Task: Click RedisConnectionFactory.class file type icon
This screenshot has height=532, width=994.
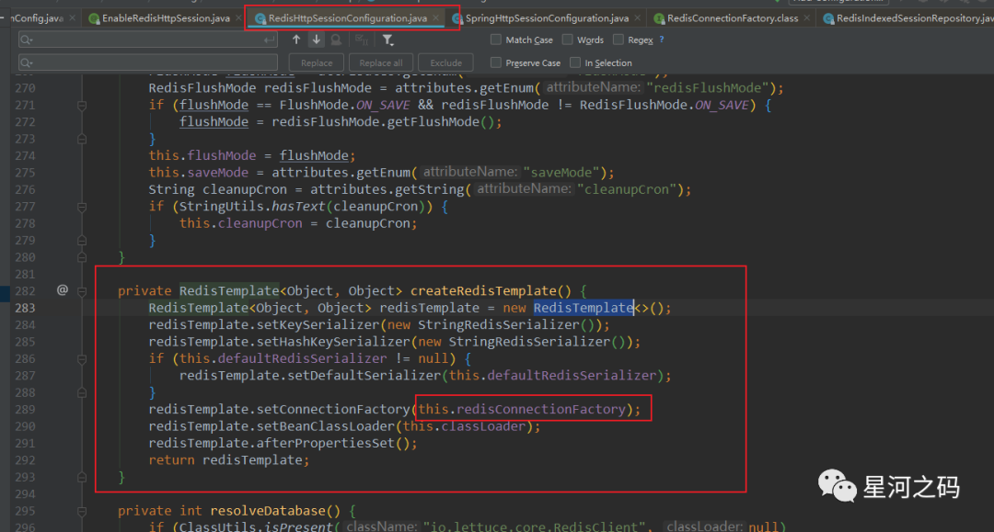Action: (x=659, y=18)
